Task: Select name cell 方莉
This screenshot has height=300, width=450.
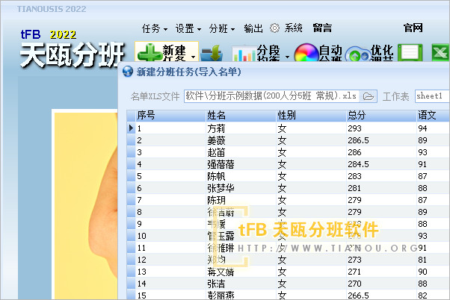Action: point(241,128)
